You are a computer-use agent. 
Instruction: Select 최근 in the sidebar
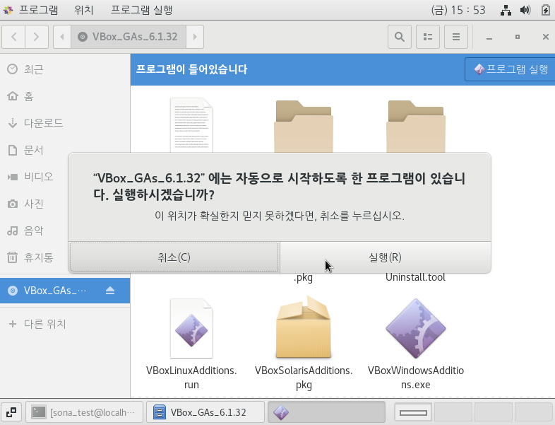point(65,69)
